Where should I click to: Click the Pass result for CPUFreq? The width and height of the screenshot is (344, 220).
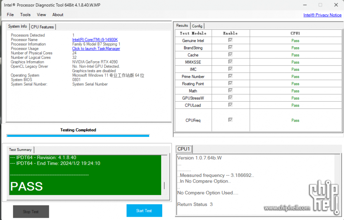[295, 121]
